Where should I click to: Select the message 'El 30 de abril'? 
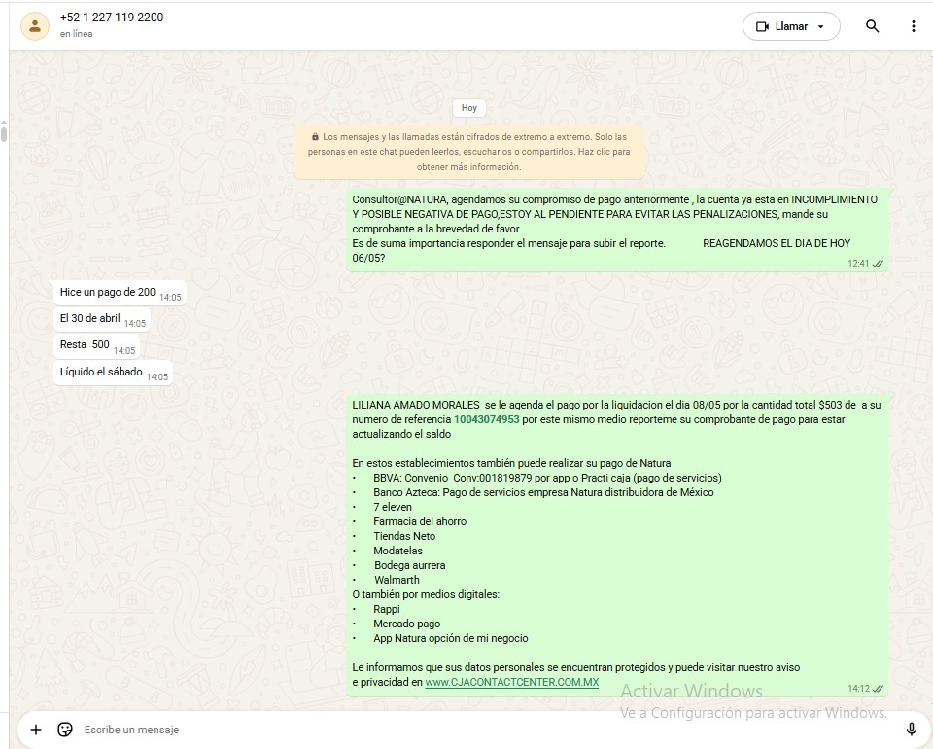[x=102, y=318]
